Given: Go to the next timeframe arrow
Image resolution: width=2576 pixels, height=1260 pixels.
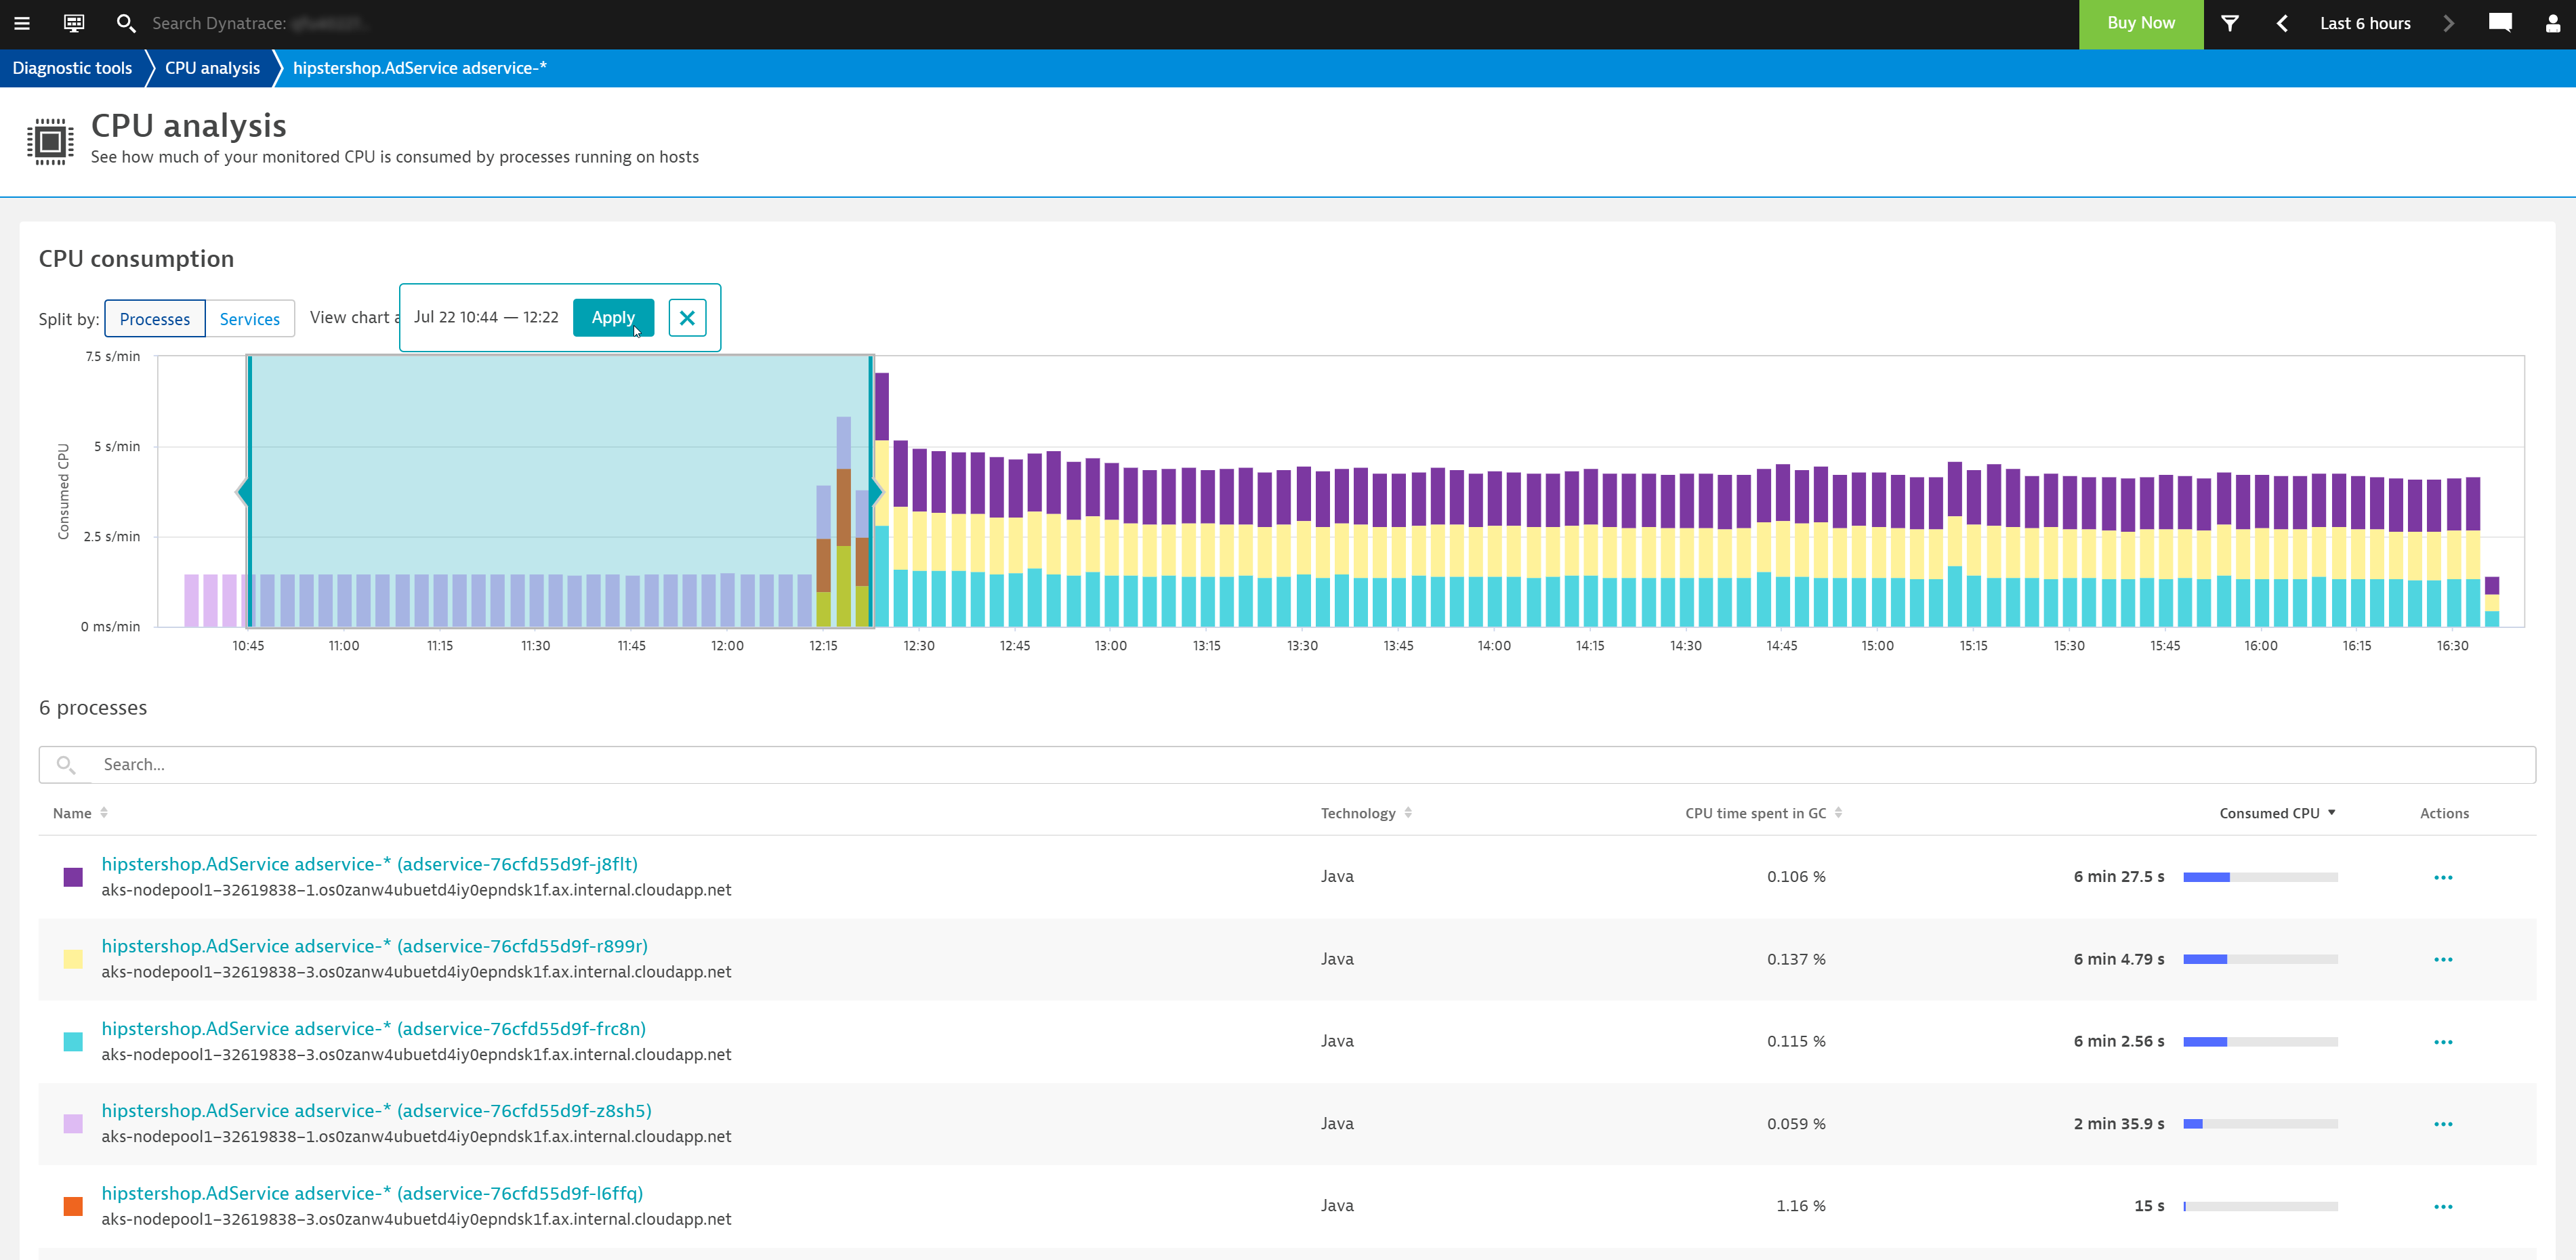Looking at the screenshot, I should (2449, 23).
